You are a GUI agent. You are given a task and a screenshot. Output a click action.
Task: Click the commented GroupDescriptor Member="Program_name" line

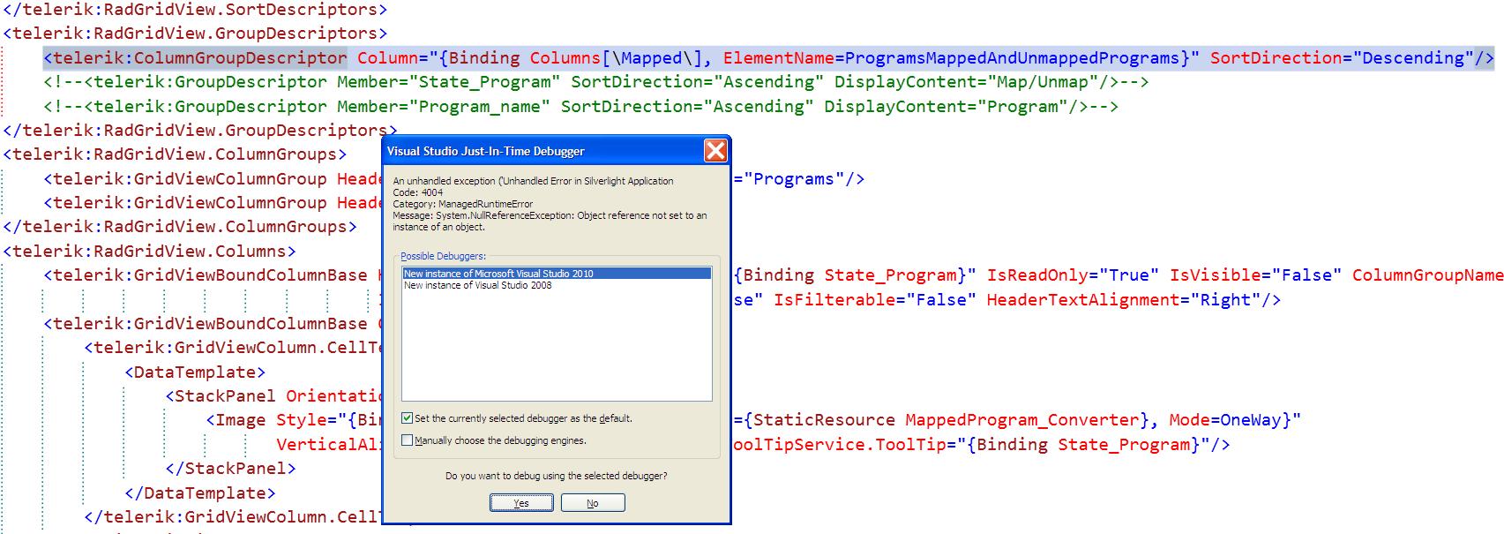(581, 107)
